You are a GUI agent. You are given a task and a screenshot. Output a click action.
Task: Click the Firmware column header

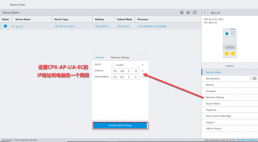(x=143, y=19)
